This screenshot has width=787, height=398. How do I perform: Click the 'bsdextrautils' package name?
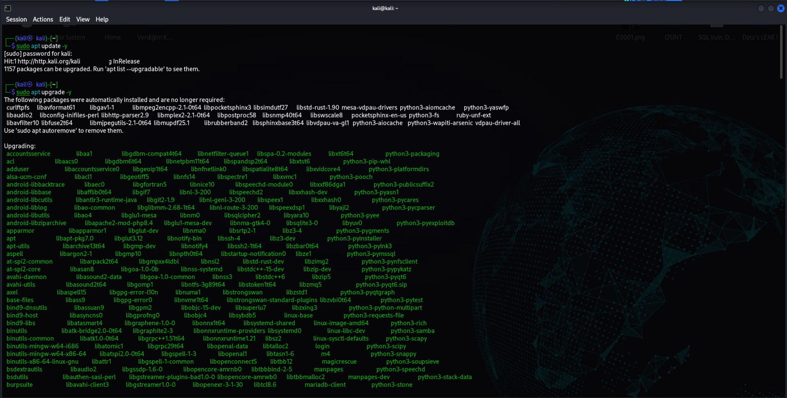pos(24,369)
